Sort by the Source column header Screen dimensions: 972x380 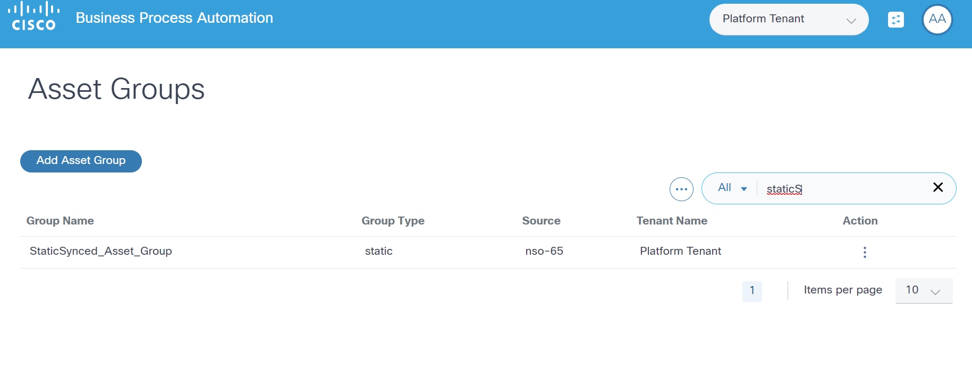tap(541, 221)
